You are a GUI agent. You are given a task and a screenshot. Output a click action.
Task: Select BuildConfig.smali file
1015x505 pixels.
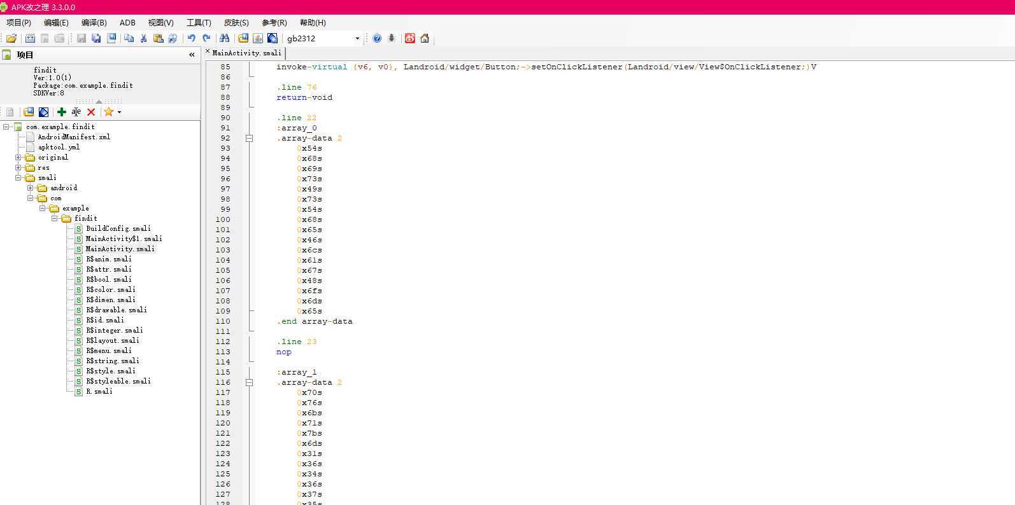pyautogui.click(x=118, y=228)
